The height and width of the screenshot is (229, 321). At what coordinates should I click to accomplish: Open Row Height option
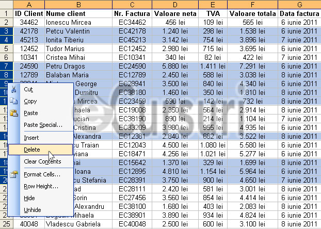click(41, 186)
